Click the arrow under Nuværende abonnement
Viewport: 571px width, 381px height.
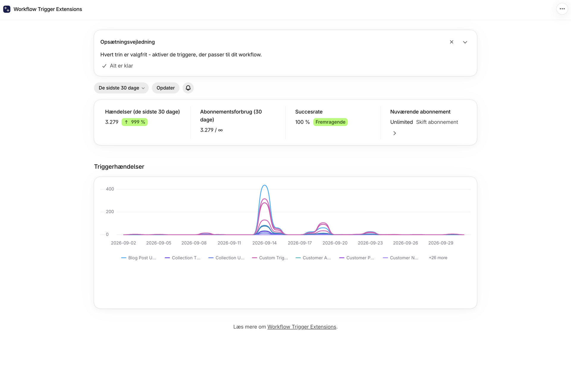pyautogui.click(x=394, y=133)
